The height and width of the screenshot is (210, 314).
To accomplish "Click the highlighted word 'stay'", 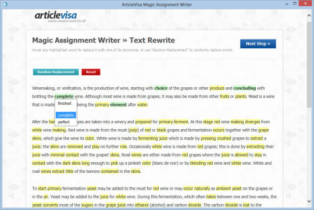I will pyautogui.click(x=258, y=155).
